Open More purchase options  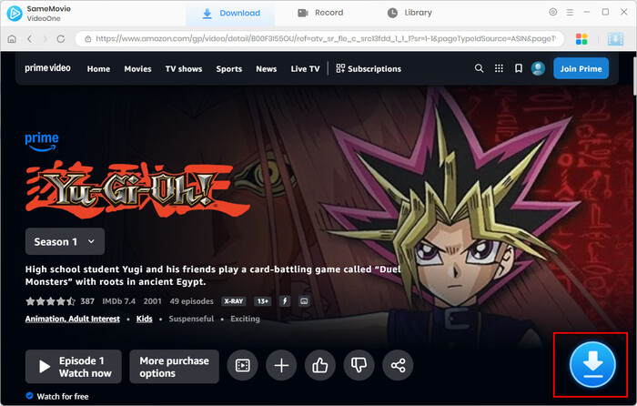tap(175, 366)
